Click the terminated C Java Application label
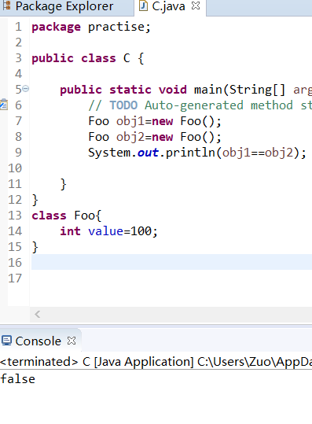 point(156,362)
